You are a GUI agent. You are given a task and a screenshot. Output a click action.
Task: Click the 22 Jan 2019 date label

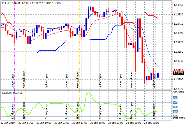pyautogui.click(x=8, y=123)
